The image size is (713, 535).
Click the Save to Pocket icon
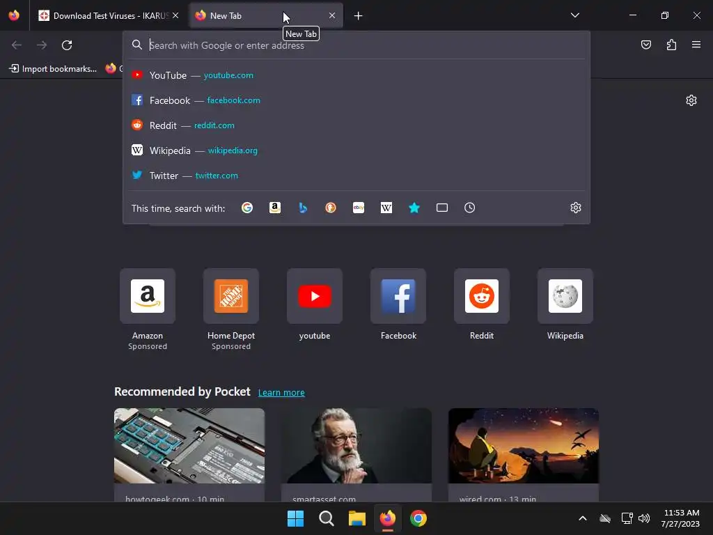[646, 45]
